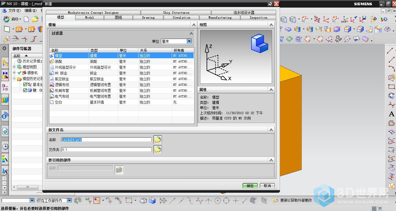The height and width of the screenshot is (211, 396).
Task: Expand the 模型视图 tree node
Action: [14, 67]
